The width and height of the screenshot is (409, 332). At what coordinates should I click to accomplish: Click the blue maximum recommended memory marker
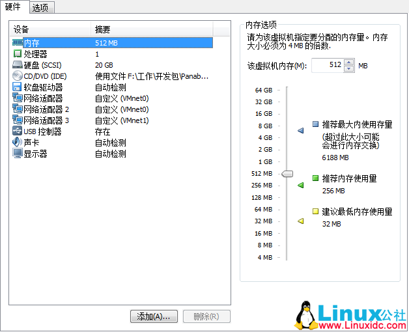point(300,131)
